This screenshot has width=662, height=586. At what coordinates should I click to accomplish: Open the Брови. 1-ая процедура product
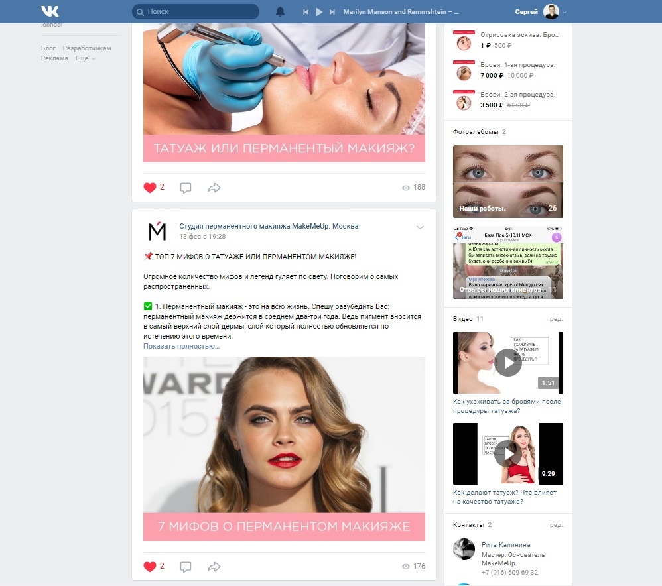click(x=517, y=65)
